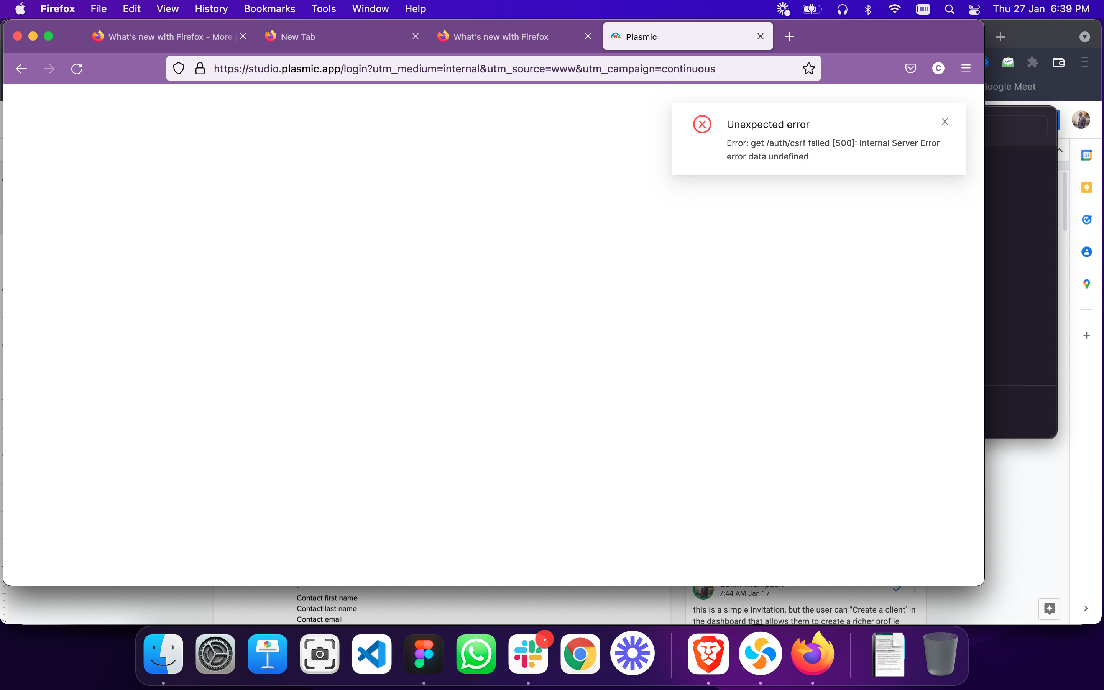The width and height of the screenshot is (1104, 690).
Task: Open the Save to Pocket icon
Action: (910, 69)
